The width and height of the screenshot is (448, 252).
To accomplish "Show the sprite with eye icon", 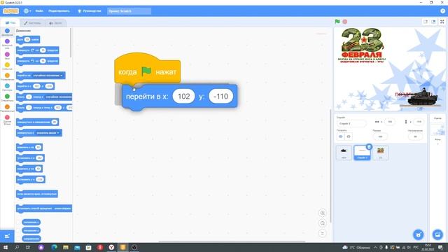I will [341, 136].
